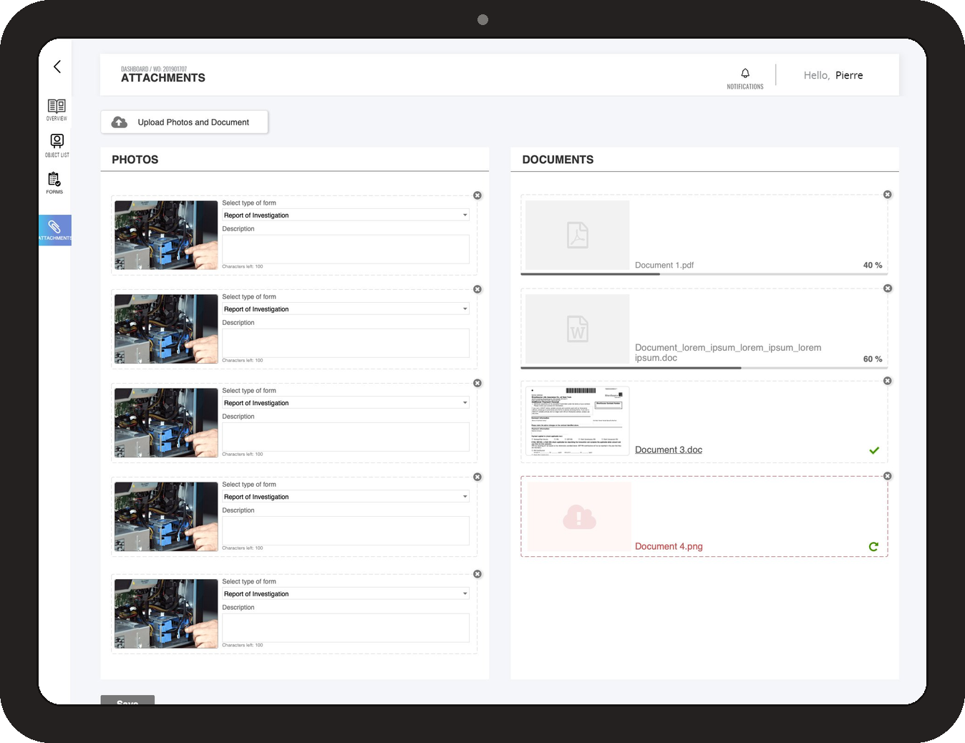Click the Word icon of Document_lorem_ipsum file

click(x=578, y=329)
